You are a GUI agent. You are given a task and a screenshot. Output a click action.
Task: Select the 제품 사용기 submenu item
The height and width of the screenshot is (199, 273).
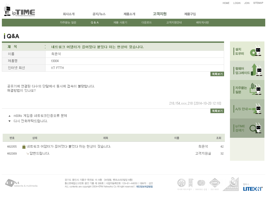point(120,22)
